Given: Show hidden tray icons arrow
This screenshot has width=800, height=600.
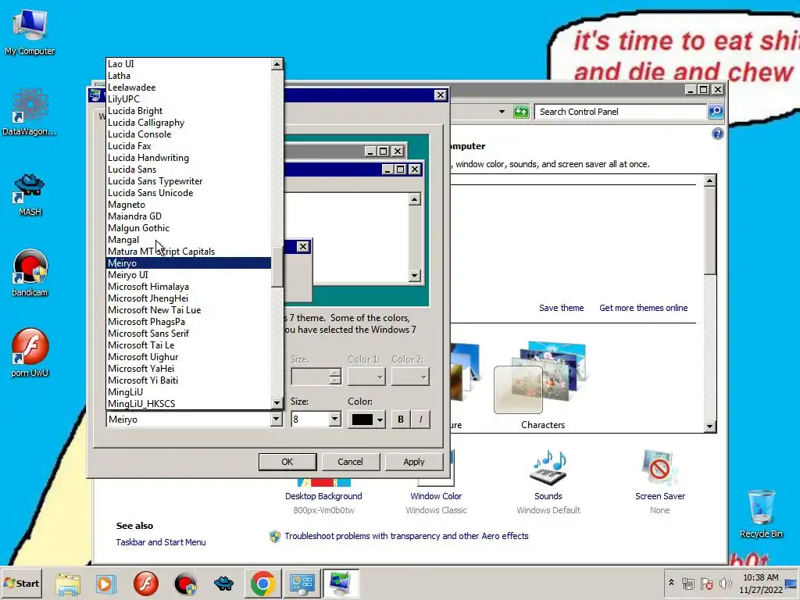Looking at the screenshot, I should click(671, 583).
